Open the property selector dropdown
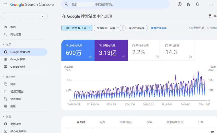 [25, 16]
